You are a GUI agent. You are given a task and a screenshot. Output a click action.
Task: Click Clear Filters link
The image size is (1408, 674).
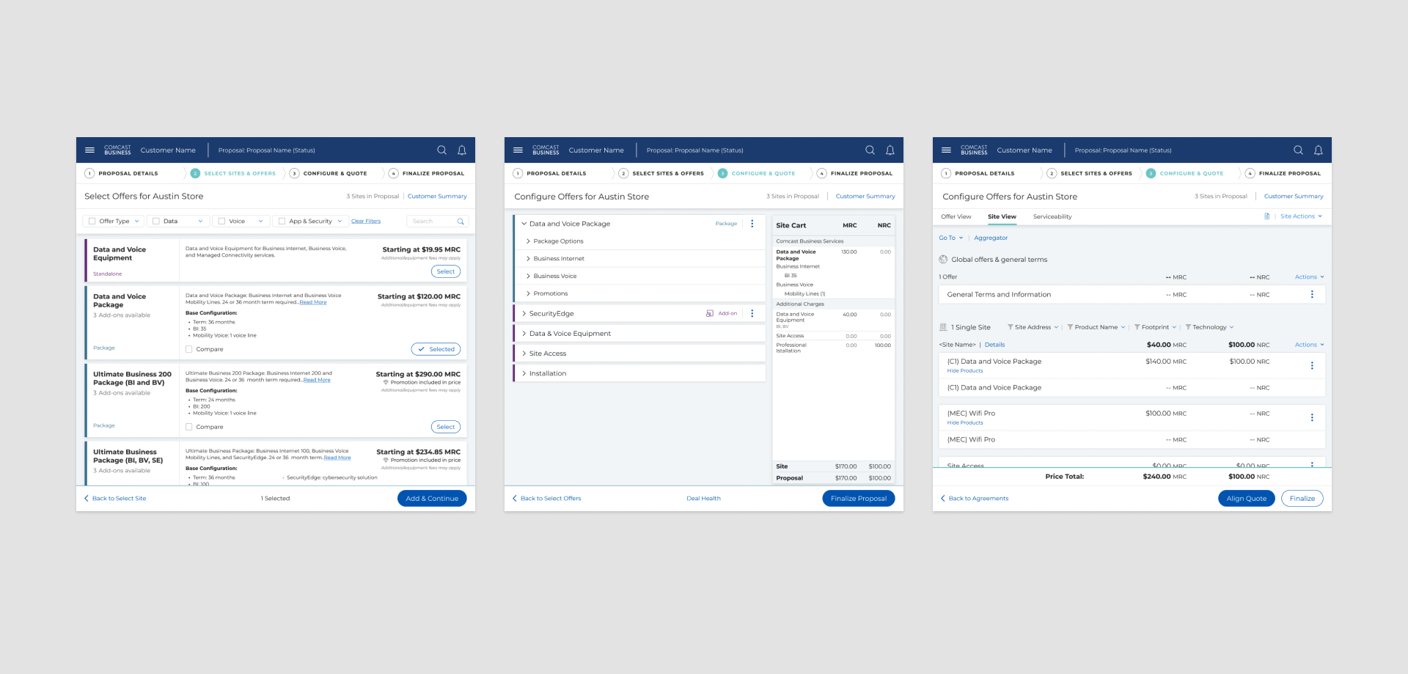(x=366, y=221)
